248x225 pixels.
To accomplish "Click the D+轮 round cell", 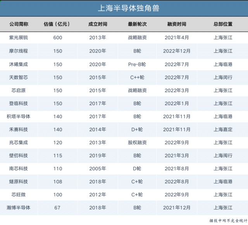I will click(x=137, y=130).
